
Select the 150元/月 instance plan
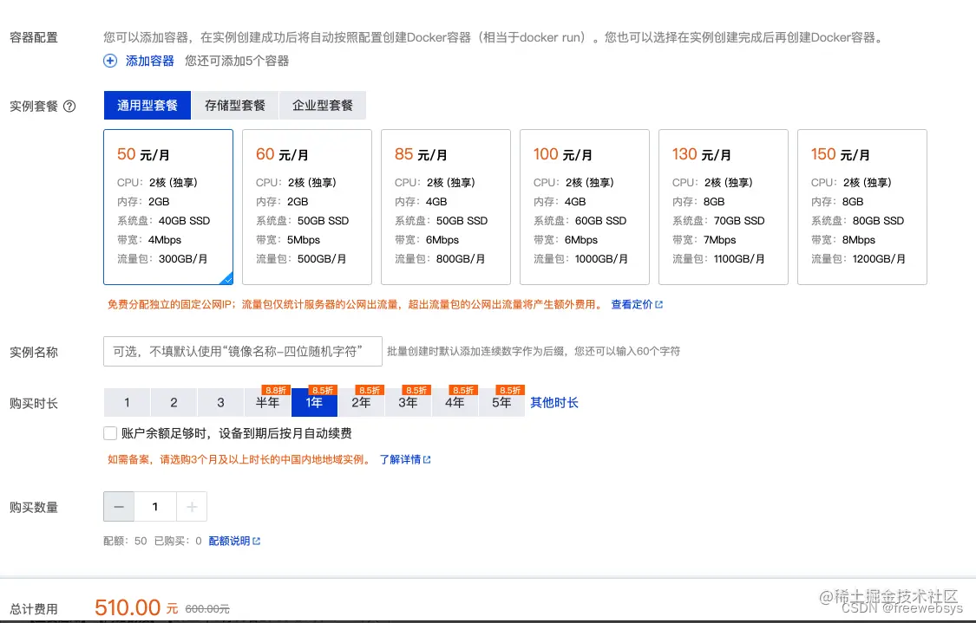tap(862, 206)
